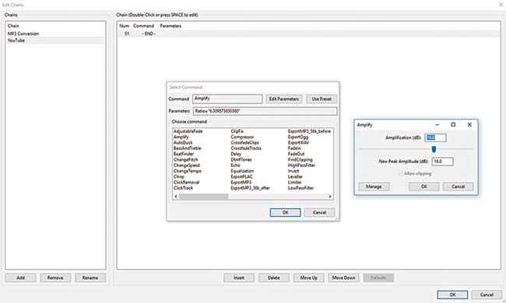Click the Use Preset button
The width and height of the screenshot is (506, 303).
(x=322, y=99)
